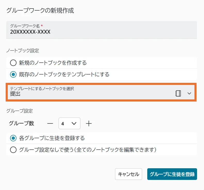The height and width of the screenshot is (190, 204).
Task: Open the group count dropdown showing 4
Action: [x=69, y=123]
